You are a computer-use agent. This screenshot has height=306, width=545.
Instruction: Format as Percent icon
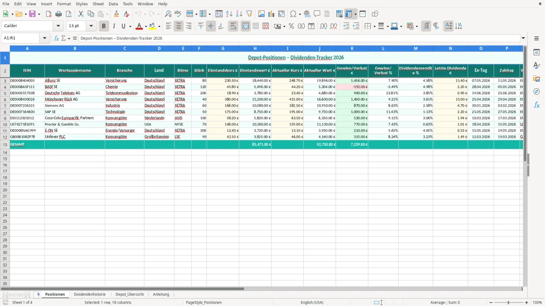tap(291, 26)
